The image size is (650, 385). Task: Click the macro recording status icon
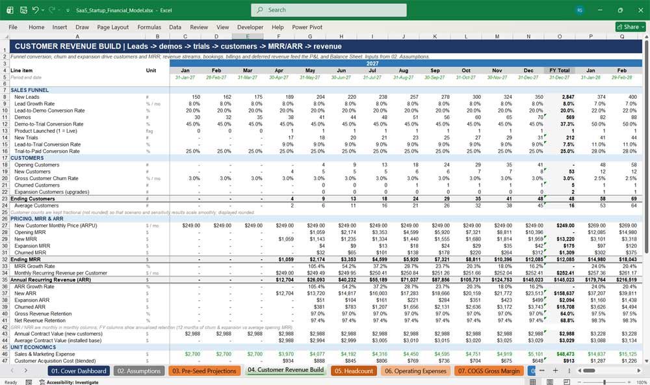tap(29, 382)
